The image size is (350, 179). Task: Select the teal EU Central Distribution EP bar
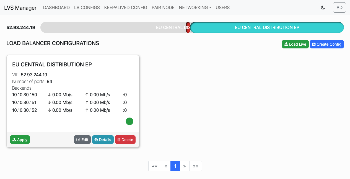(267, 27)
